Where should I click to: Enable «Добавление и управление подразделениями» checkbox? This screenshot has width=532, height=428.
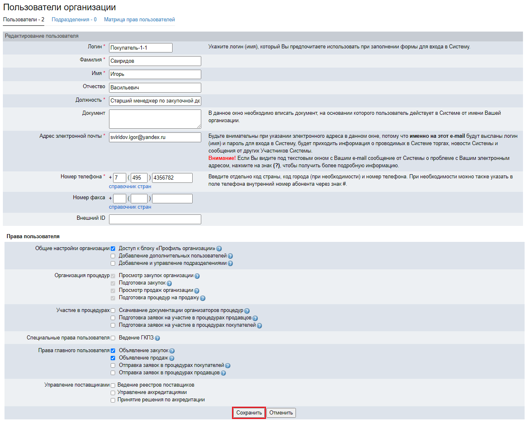tap(113, 263)
